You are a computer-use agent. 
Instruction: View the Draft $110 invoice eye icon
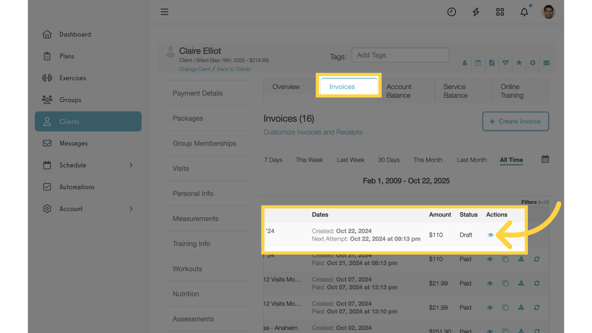pyautogui.click(x=491, y=235)
